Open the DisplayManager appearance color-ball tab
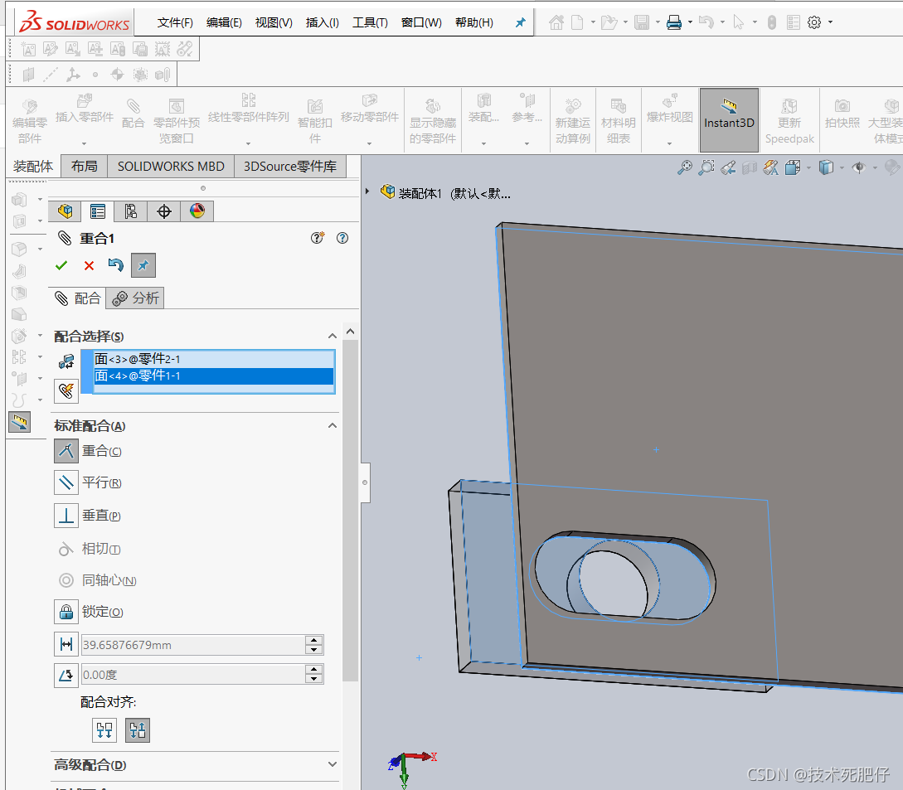The image size is (903, 790). coord(197,211)
